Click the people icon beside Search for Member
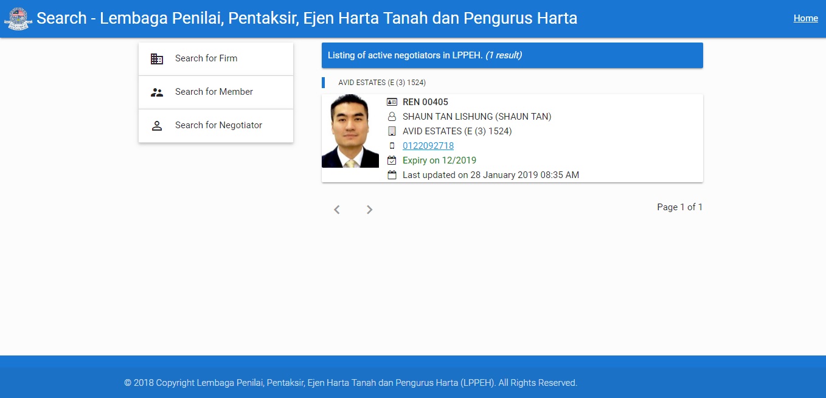The image size is (826, 398). click(x=157, y=92)
